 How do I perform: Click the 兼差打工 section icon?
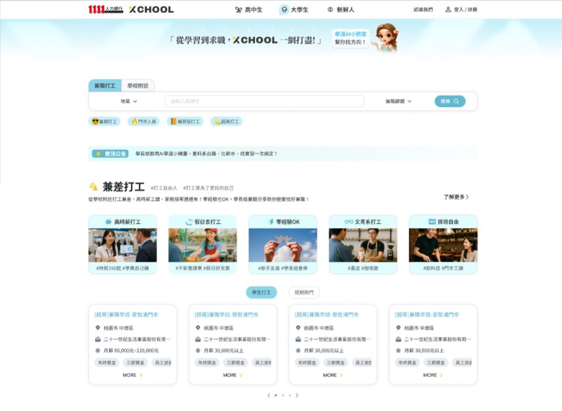point(93,187)
